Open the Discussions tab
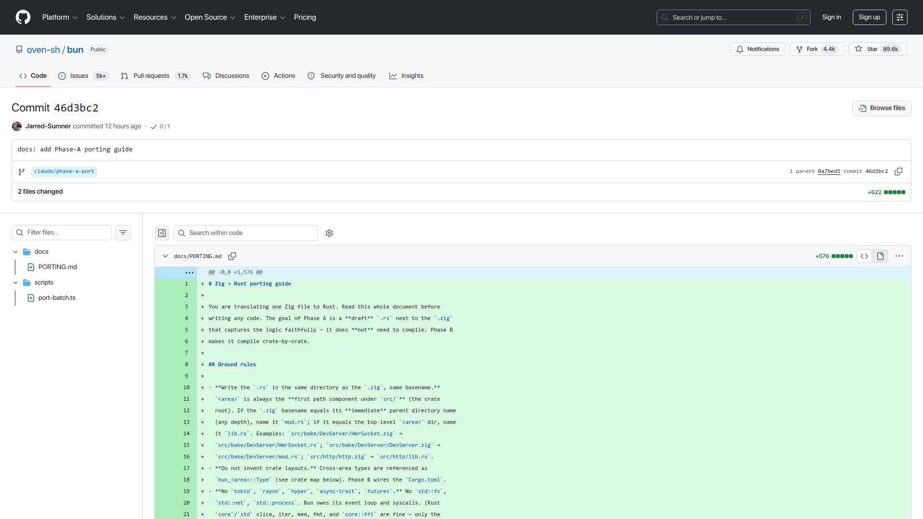Screen dimensions: 923x519 226,76
